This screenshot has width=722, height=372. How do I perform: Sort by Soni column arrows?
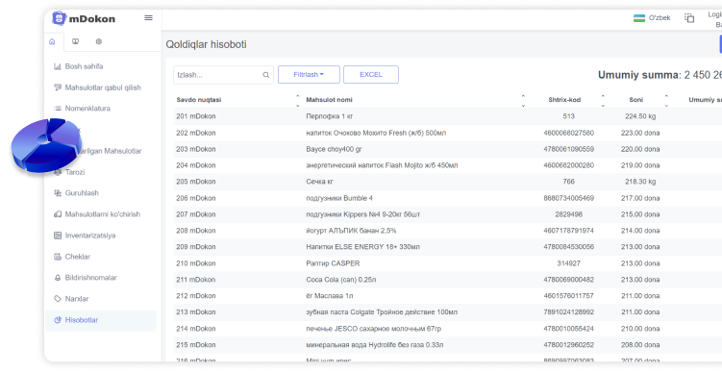(x=666, y=100)
